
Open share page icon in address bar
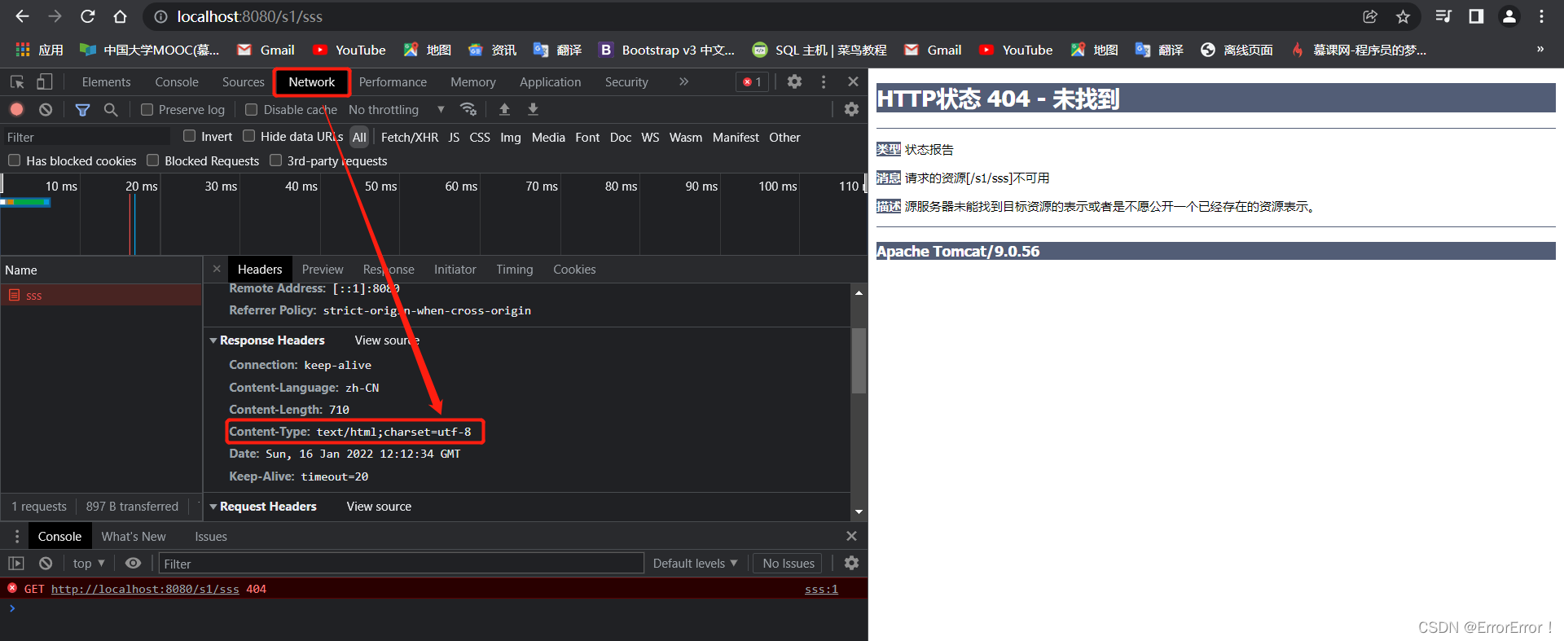coord(1370,16)
